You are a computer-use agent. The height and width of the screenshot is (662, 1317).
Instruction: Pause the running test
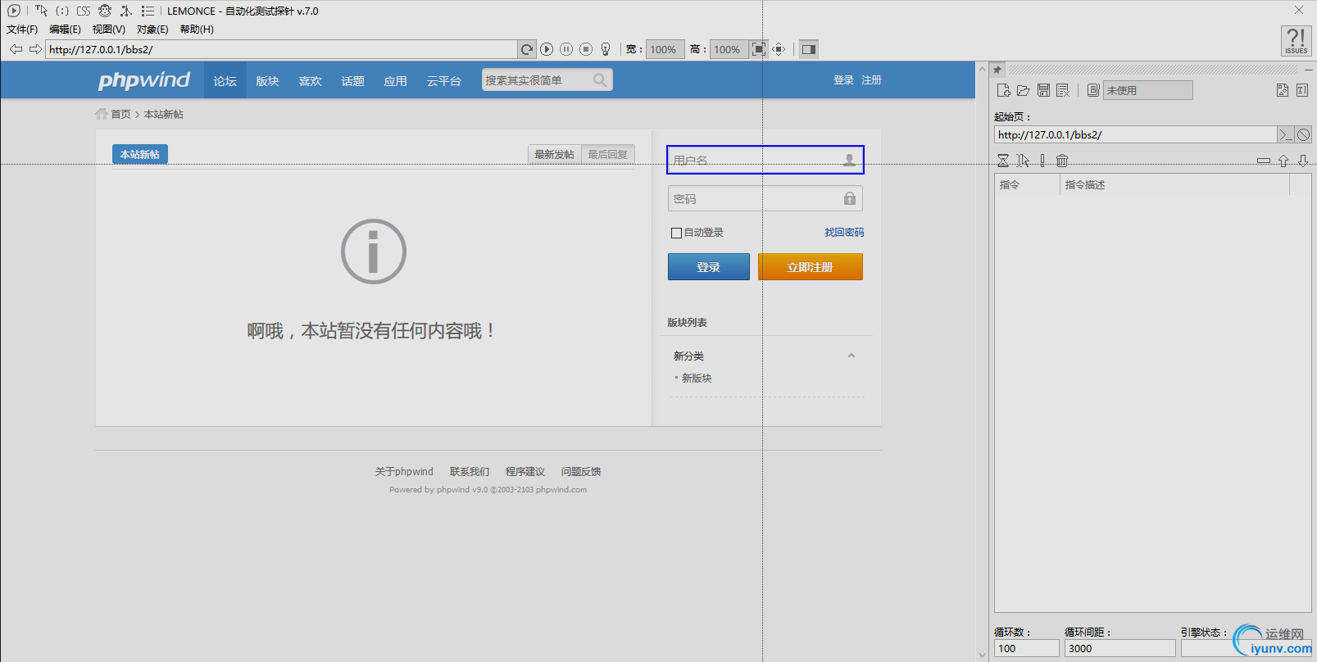point(566,49)
